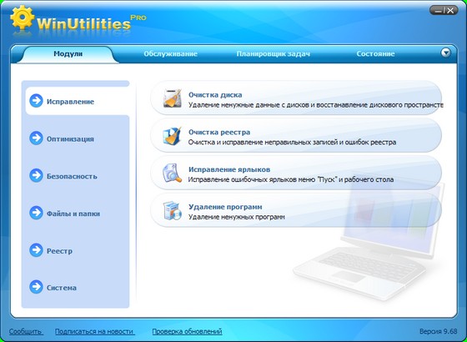Screen dimensions: 467x342
Task: Launch the Очистка диска module title
Action: pos(215,95)
